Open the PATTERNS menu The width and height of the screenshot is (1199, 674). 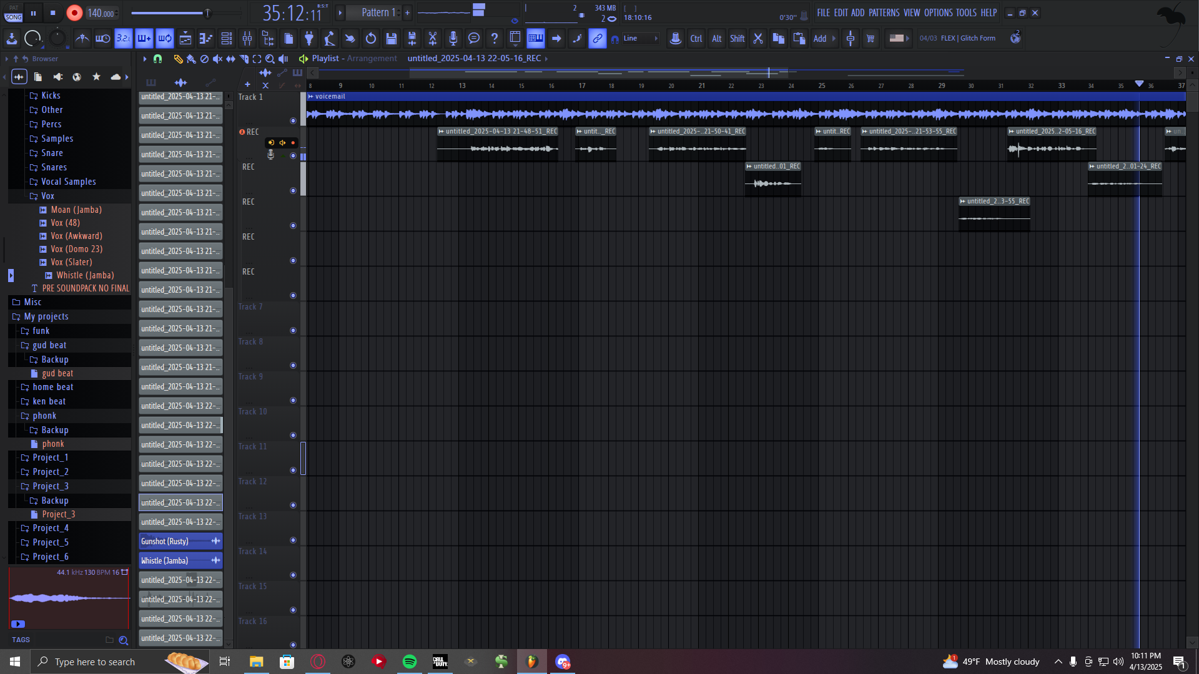[884, 12]
